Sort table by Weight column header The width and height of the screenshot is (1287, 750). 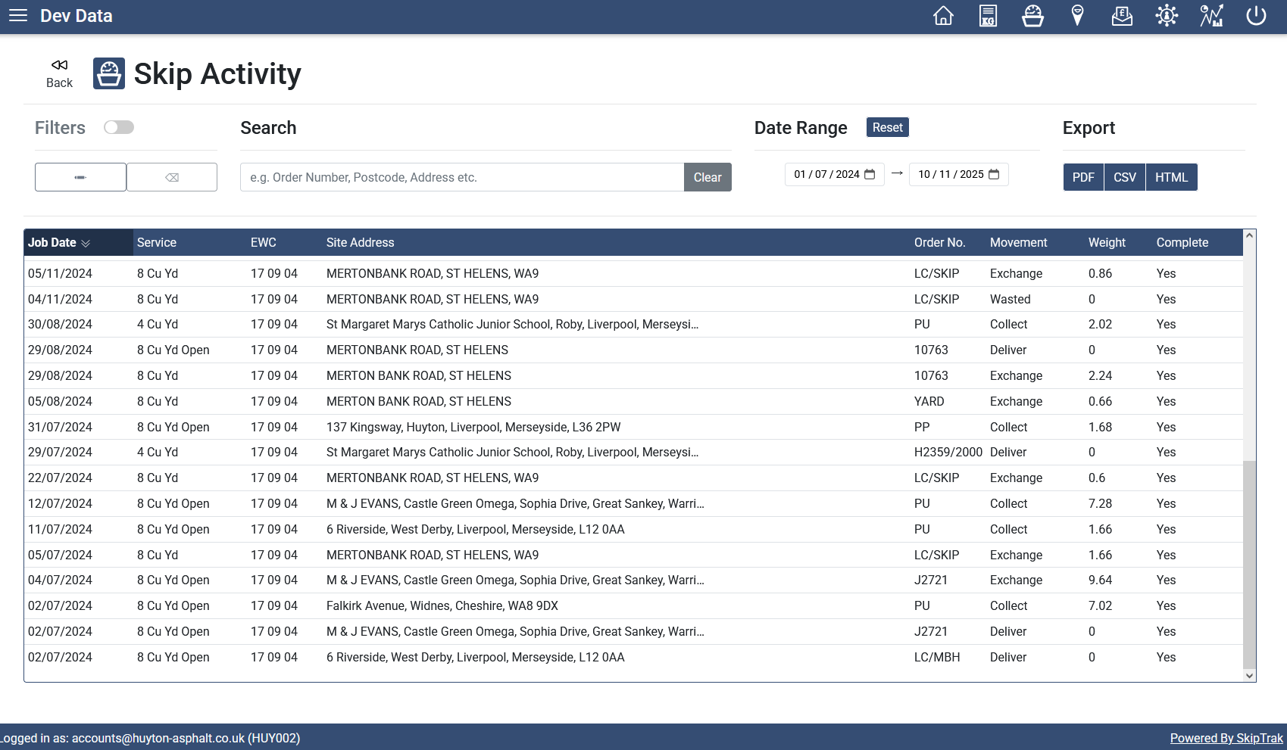coord(1107,243)
